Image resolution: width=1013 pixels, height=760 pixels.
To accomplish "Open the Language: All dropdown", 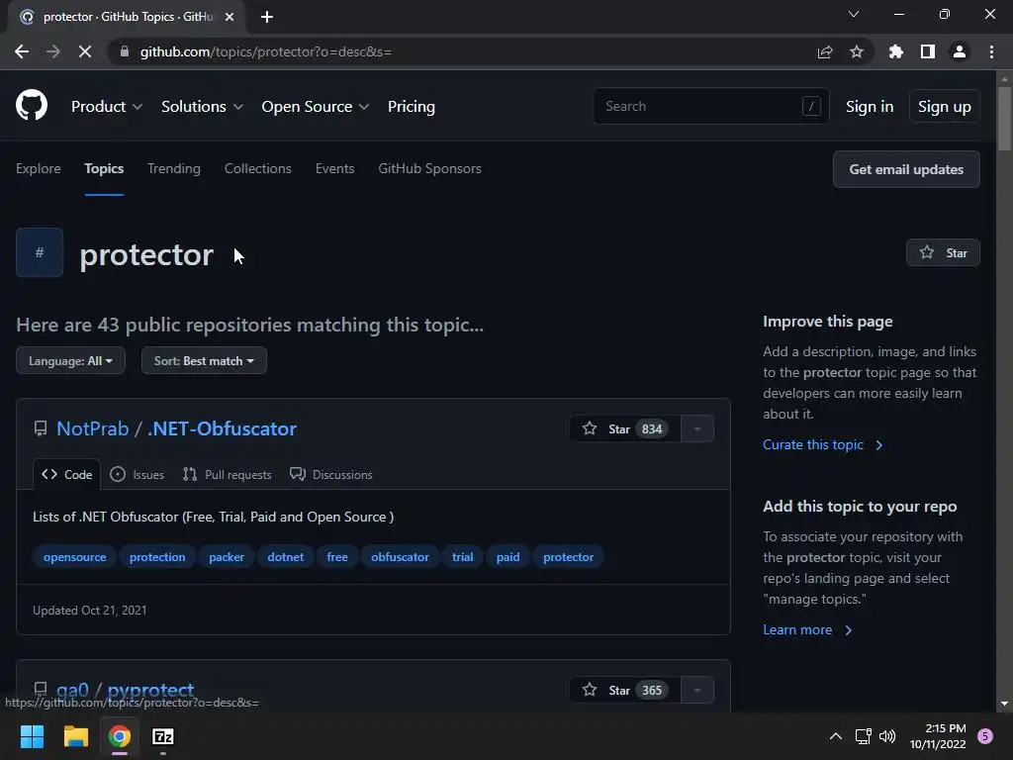I will pos(70,360).
